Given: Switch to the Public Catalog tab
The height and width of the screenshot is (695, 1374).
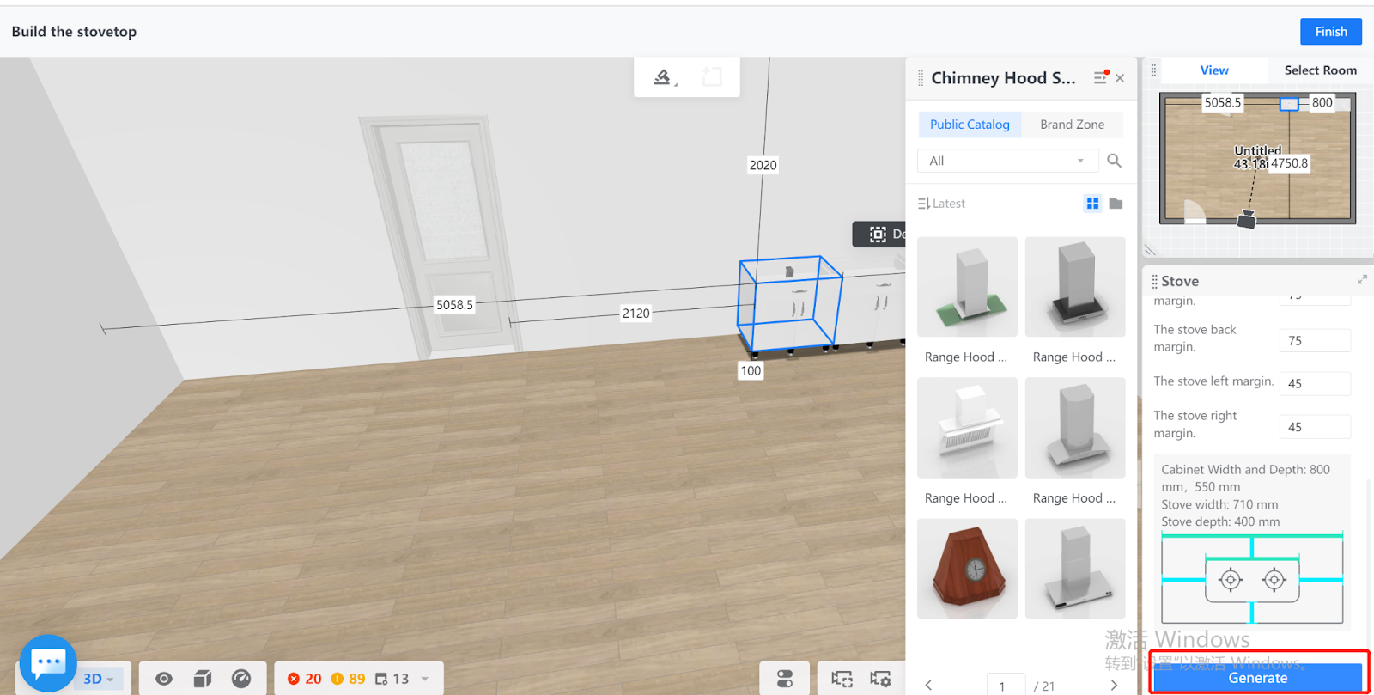Looking at the screenshot, I should coord(970,125).
